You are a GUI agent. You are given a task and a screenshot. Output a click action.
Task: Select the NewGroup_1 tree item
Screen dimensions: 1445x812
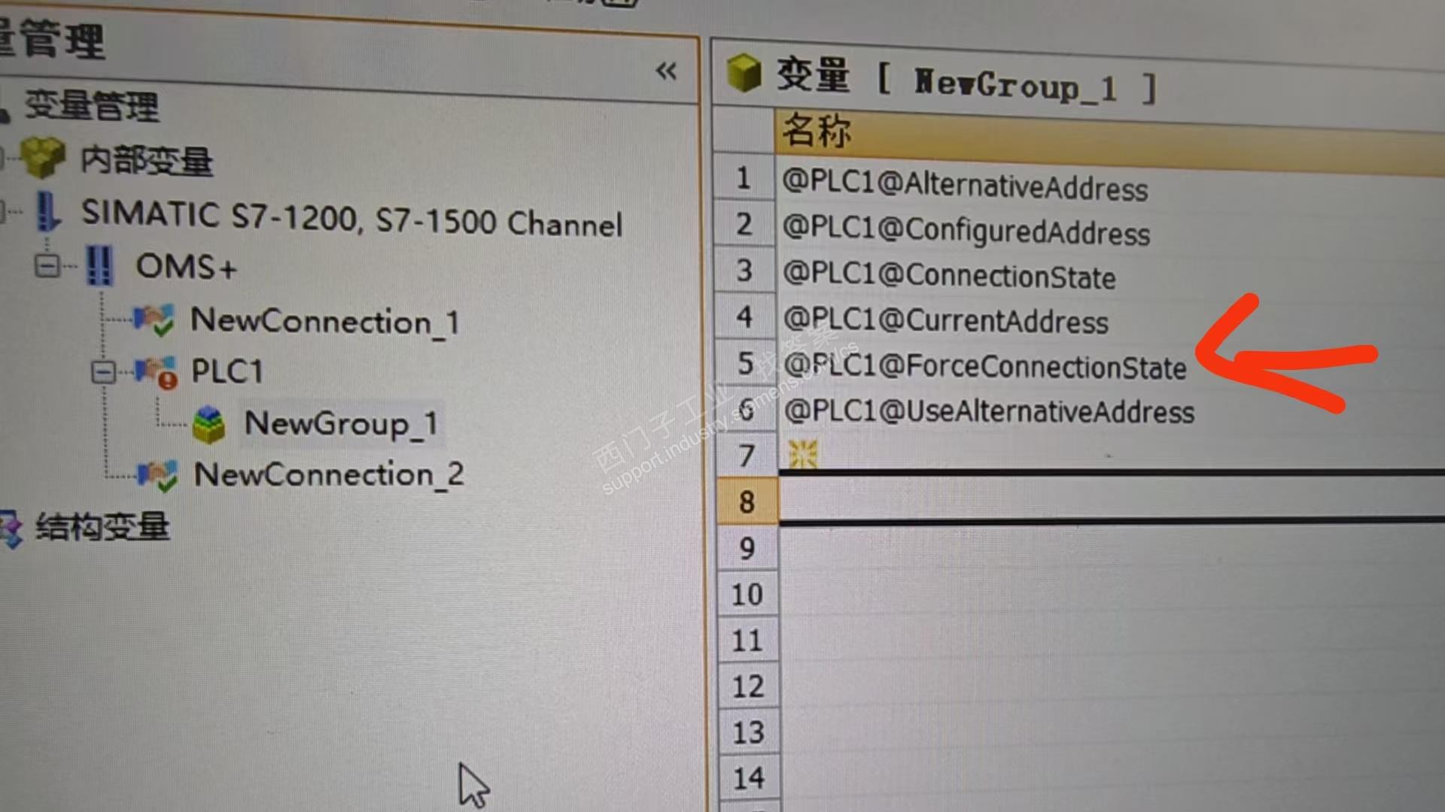(340, 424)
